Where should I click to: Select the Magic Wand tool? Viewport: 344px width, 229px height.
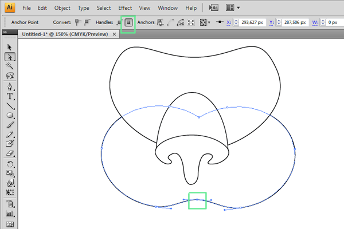pos(10,66)
